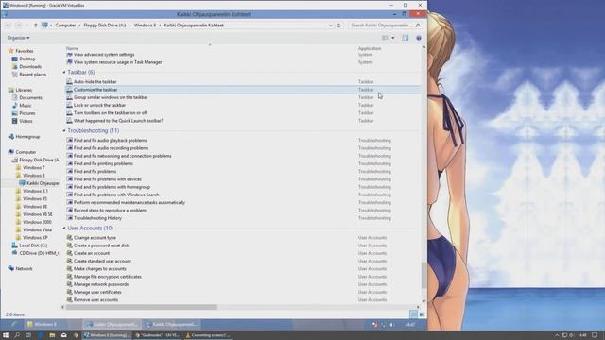Open Auto-hide the taskbar item
Screen dimensions: 605x340
click(95, 82)
